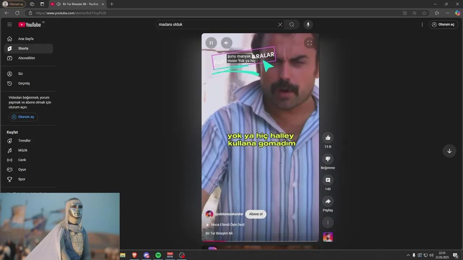Select the Bir Tur Bineyim Mi tab
Screen dimensions: 463x260
click(x=77, y=4)
